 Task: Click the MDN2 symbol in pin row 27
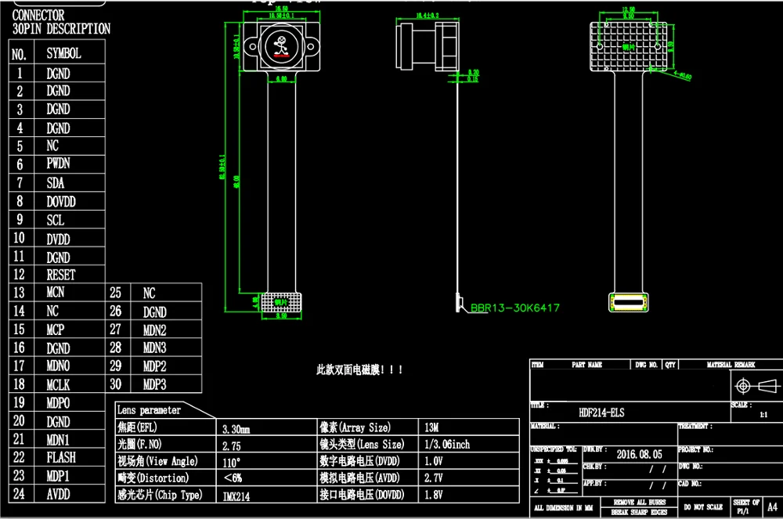pos(155,330)
